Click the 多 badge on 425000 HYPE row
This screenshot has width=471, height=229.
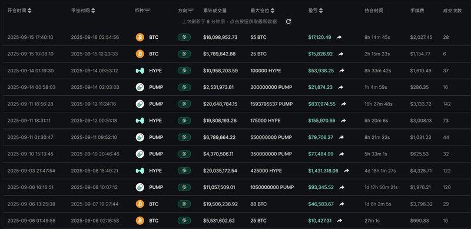[184, 171]
